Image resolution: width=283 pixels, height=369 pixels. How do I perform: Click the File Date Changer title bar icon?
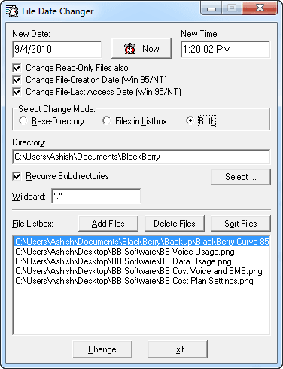12,11
